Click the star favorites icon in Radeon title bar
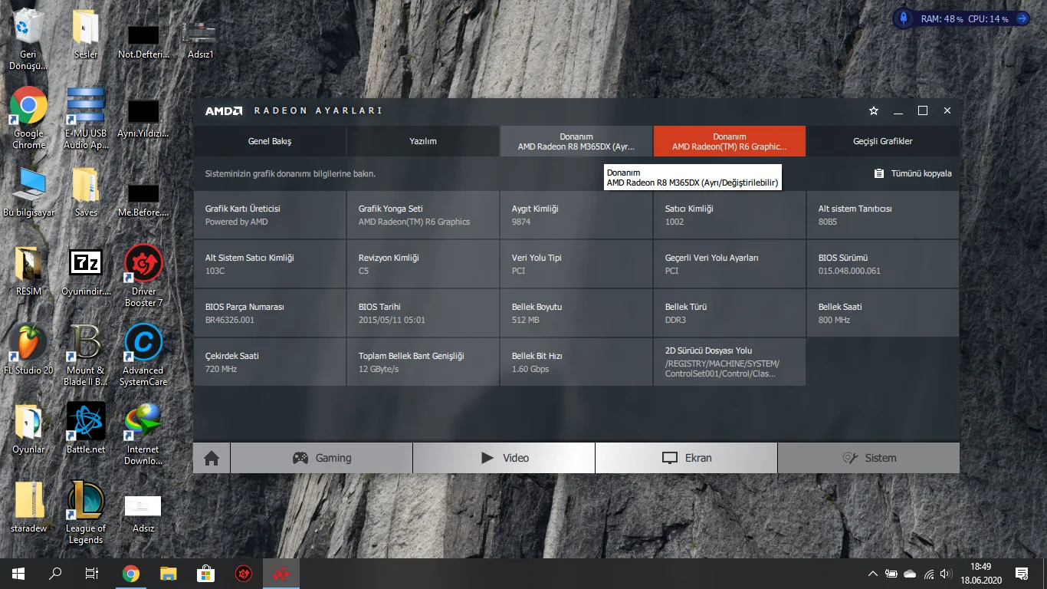Screen dimensions: 1047x589 874,111
